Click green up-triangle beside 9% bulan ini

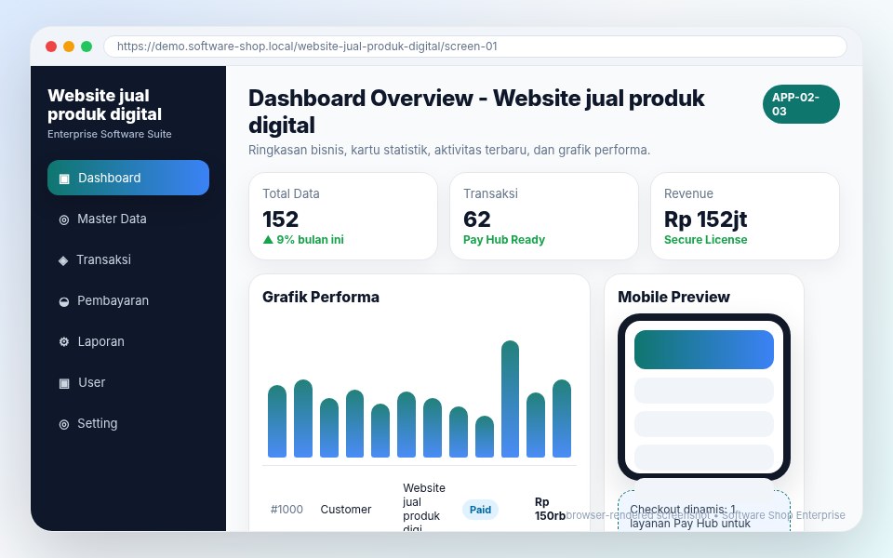268,240
